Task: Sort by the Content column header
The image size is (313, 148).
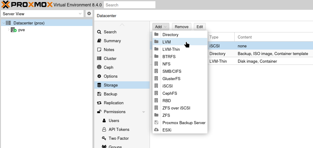Action: pyautogui.click(x=274, y=37)
